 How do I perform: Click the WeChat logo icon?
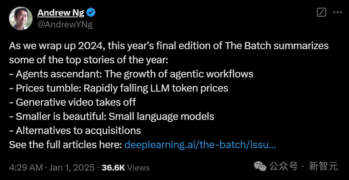point(260,166)
